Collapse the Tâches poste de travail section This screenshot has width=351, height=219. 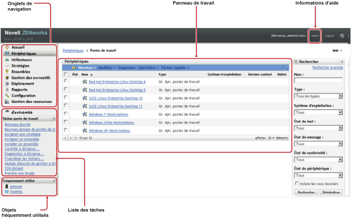tap(54, 119)
